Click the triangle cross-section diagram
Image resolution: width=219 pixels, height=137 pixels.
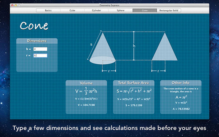pyautogui.click(x=165, y=46)
